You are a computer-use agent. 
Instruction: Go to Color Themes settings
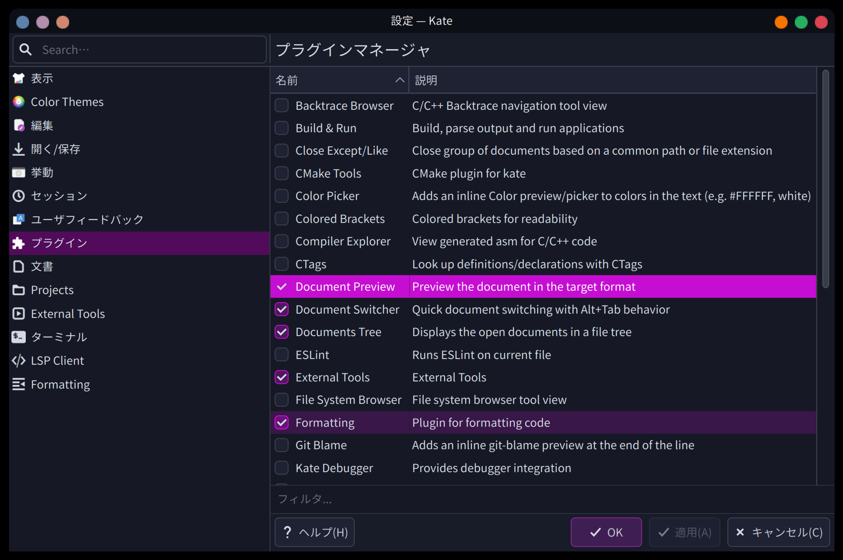coord(139,102)
